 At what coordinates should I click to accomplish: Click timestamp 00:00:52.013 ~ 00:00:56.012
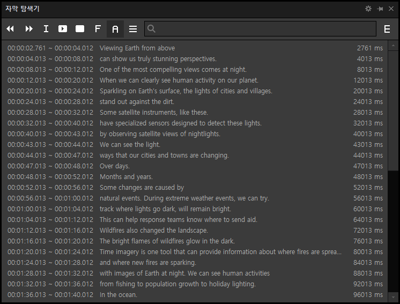point(50,188)
